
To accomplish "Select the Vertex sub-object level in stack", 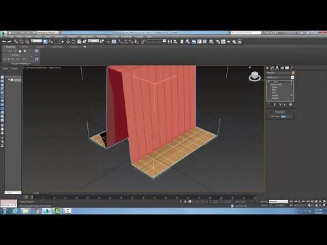I will pos(275,87).
